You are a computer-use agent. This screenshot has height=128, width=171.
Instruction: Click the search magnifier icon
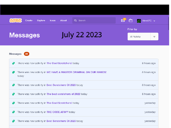(x=76, y=21)
